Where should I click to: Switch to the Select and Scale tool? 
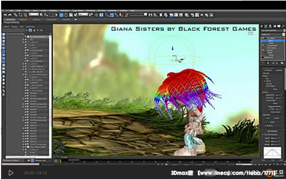coord(71,15)
